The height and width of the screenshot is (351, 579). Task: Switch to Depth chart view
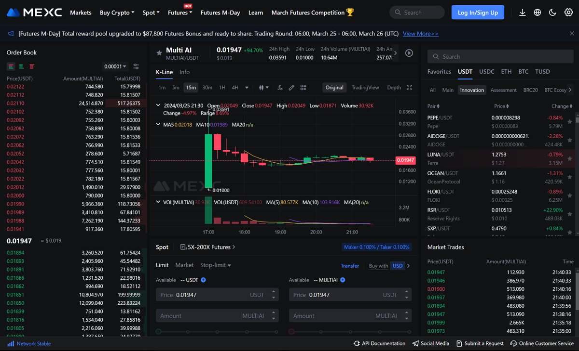[x=394, y=88]
